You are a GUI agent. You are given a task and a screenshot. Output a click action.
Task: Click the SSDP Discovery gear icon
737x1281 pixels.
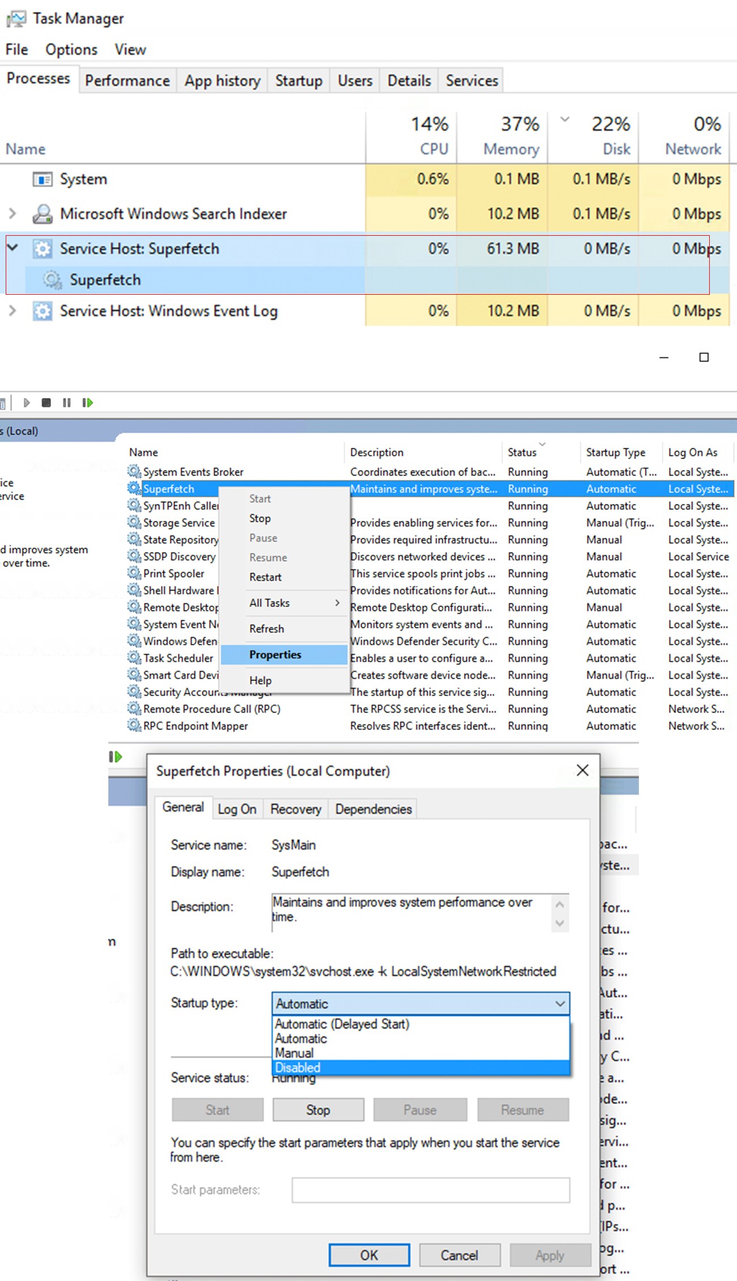(134, 556)
